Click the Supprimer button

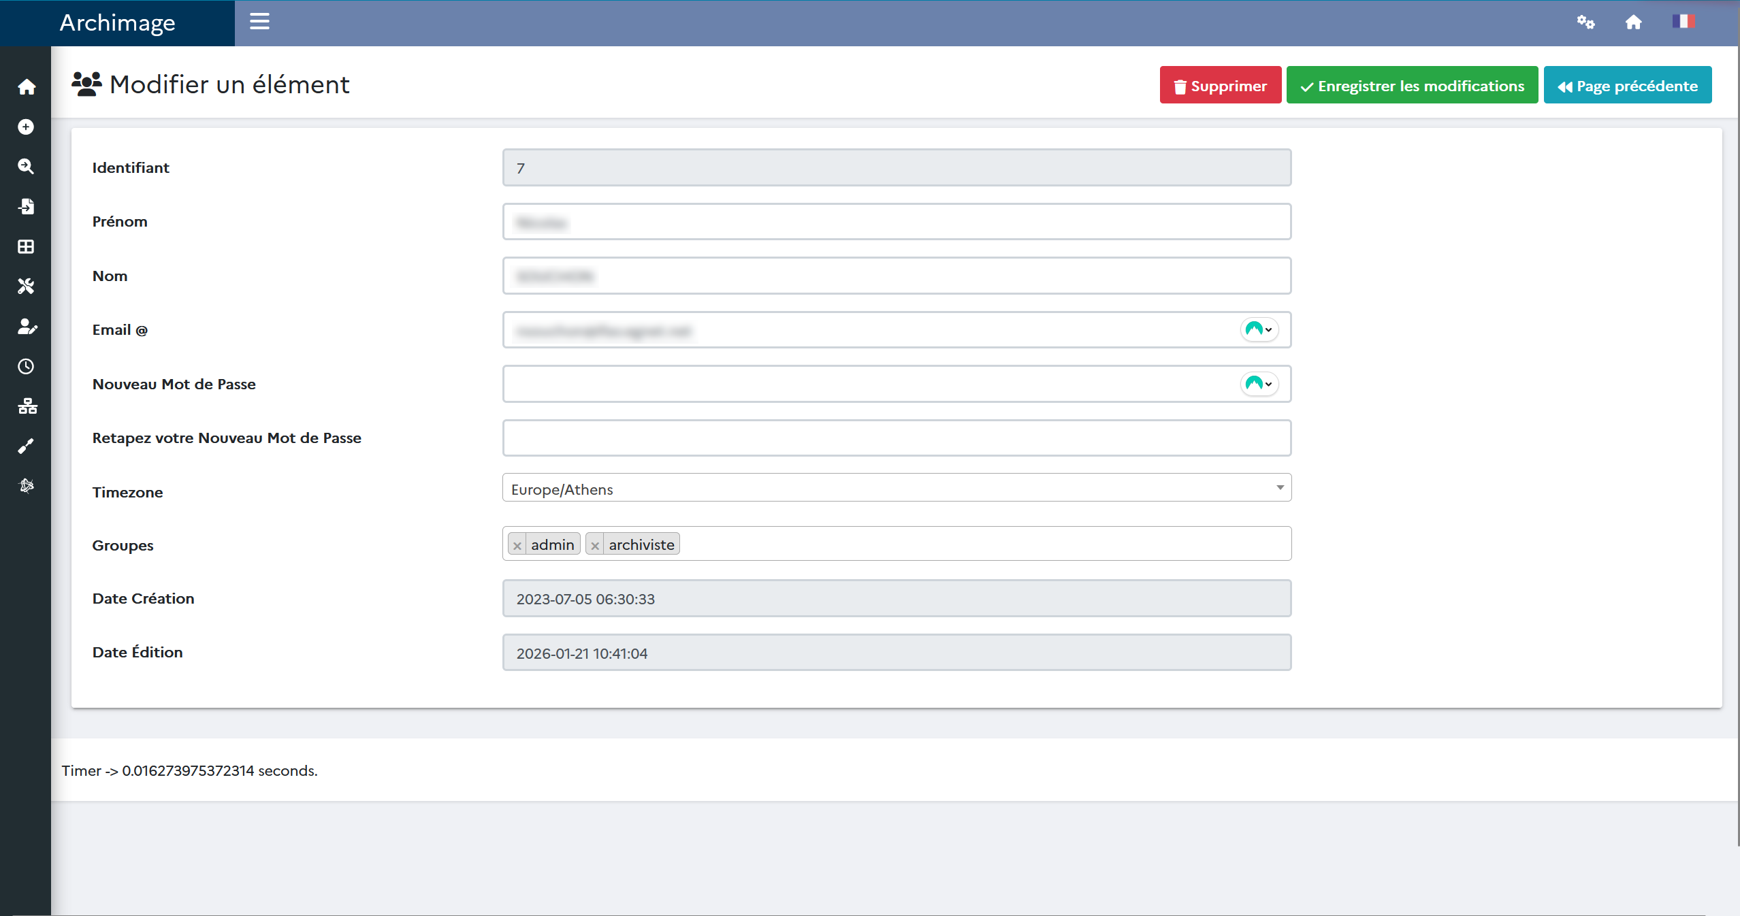[1220, 86]
